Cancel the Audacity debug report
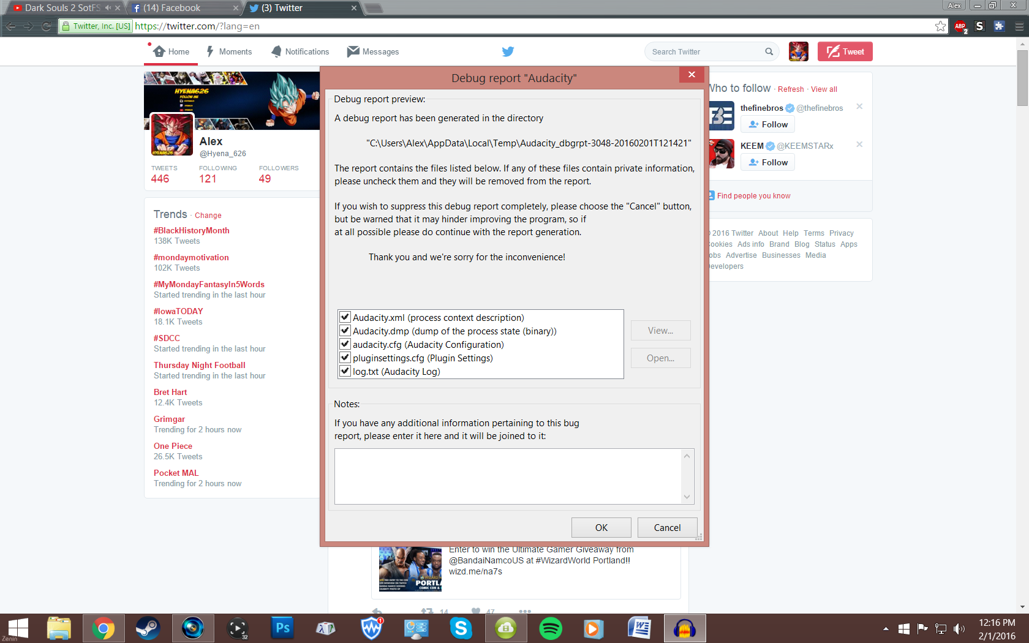The image size is (1029, 643). tap(667, 527)
